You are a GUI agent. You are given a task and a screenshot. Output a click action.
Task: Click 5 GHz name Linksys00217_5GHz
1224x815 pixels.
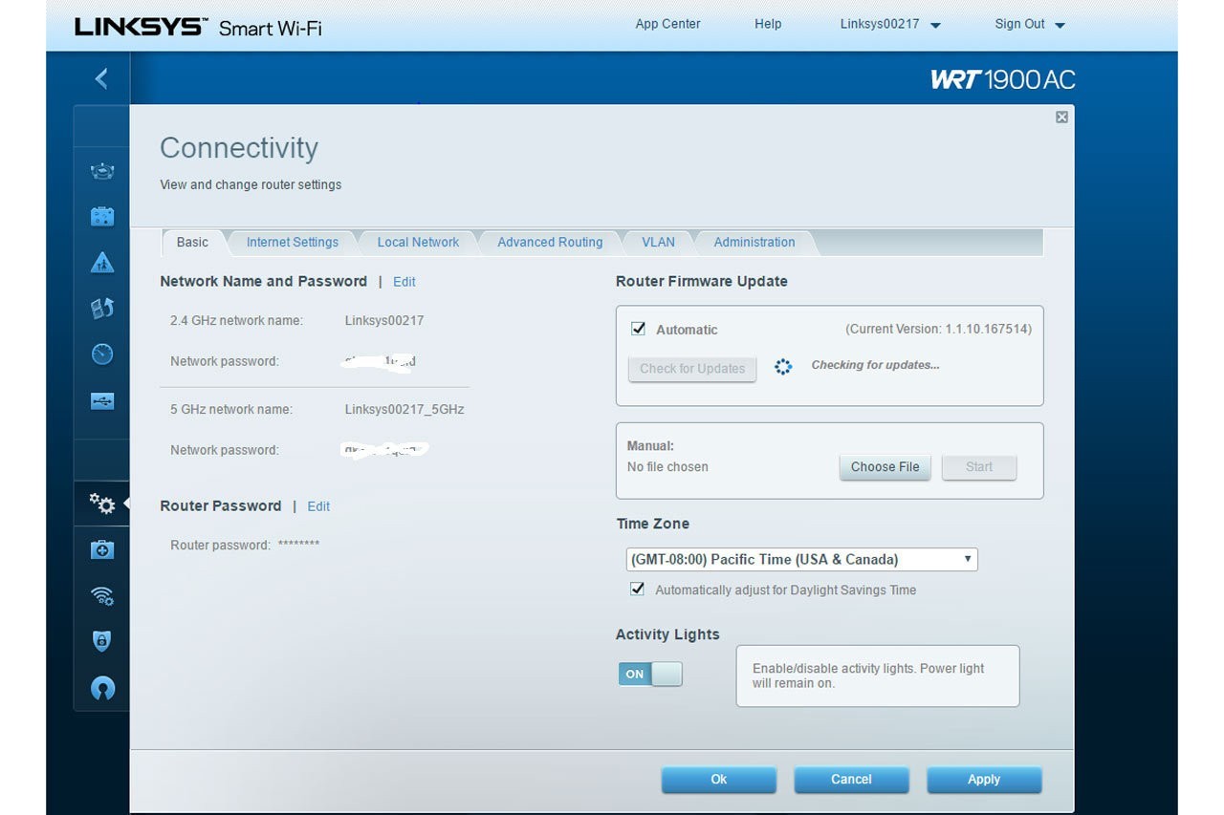[404, 409]
